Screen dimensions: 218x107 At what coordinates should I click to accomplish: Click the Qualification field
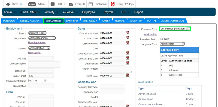tap(41, 86)
